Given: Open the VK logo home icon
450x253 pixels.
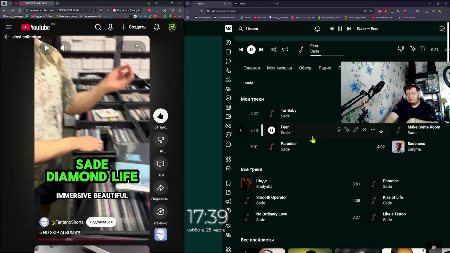Looking at the screenshot, I should click(x=229, y=29).
